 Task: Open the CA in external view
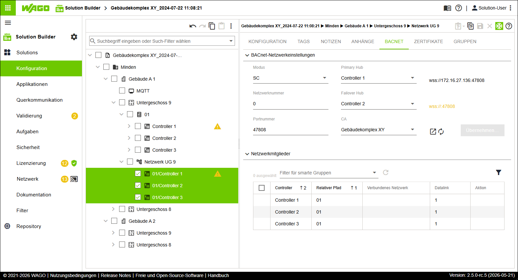pyautogui.click(x=433, y=132)
